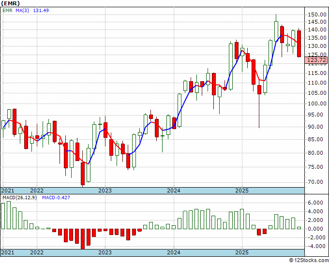Click the 130.00 price axis label
The width and height of the screenshot is (329, 264).
[317, 46]
